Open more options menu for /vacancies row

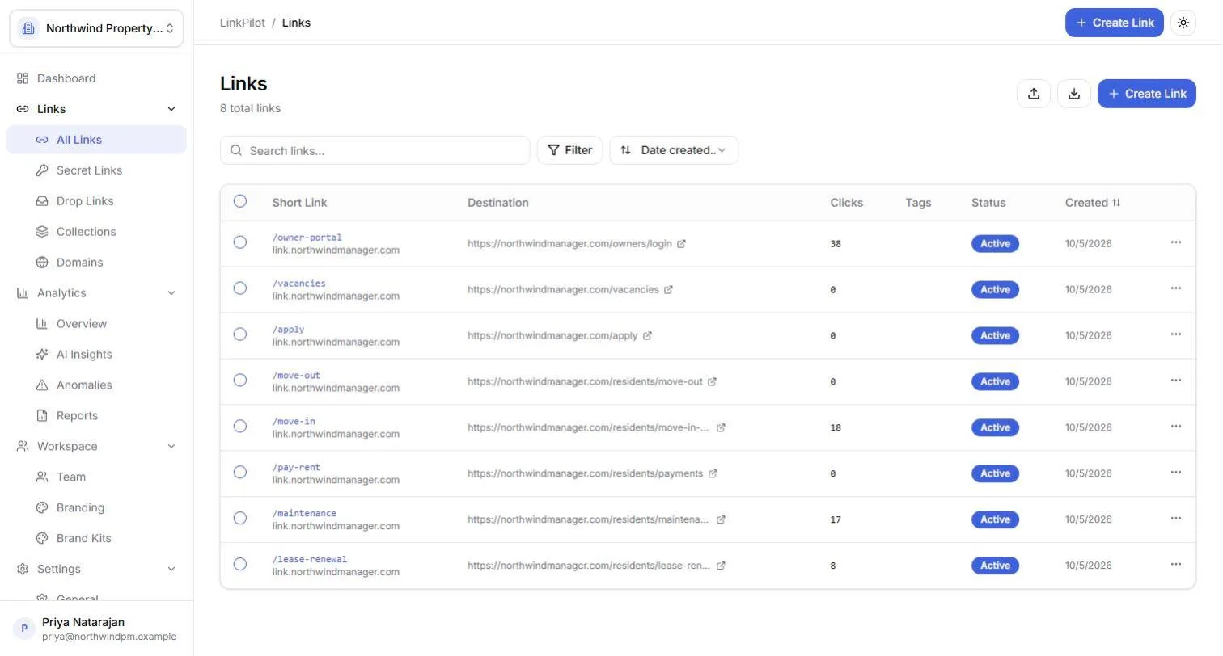tap(1176, 288)
